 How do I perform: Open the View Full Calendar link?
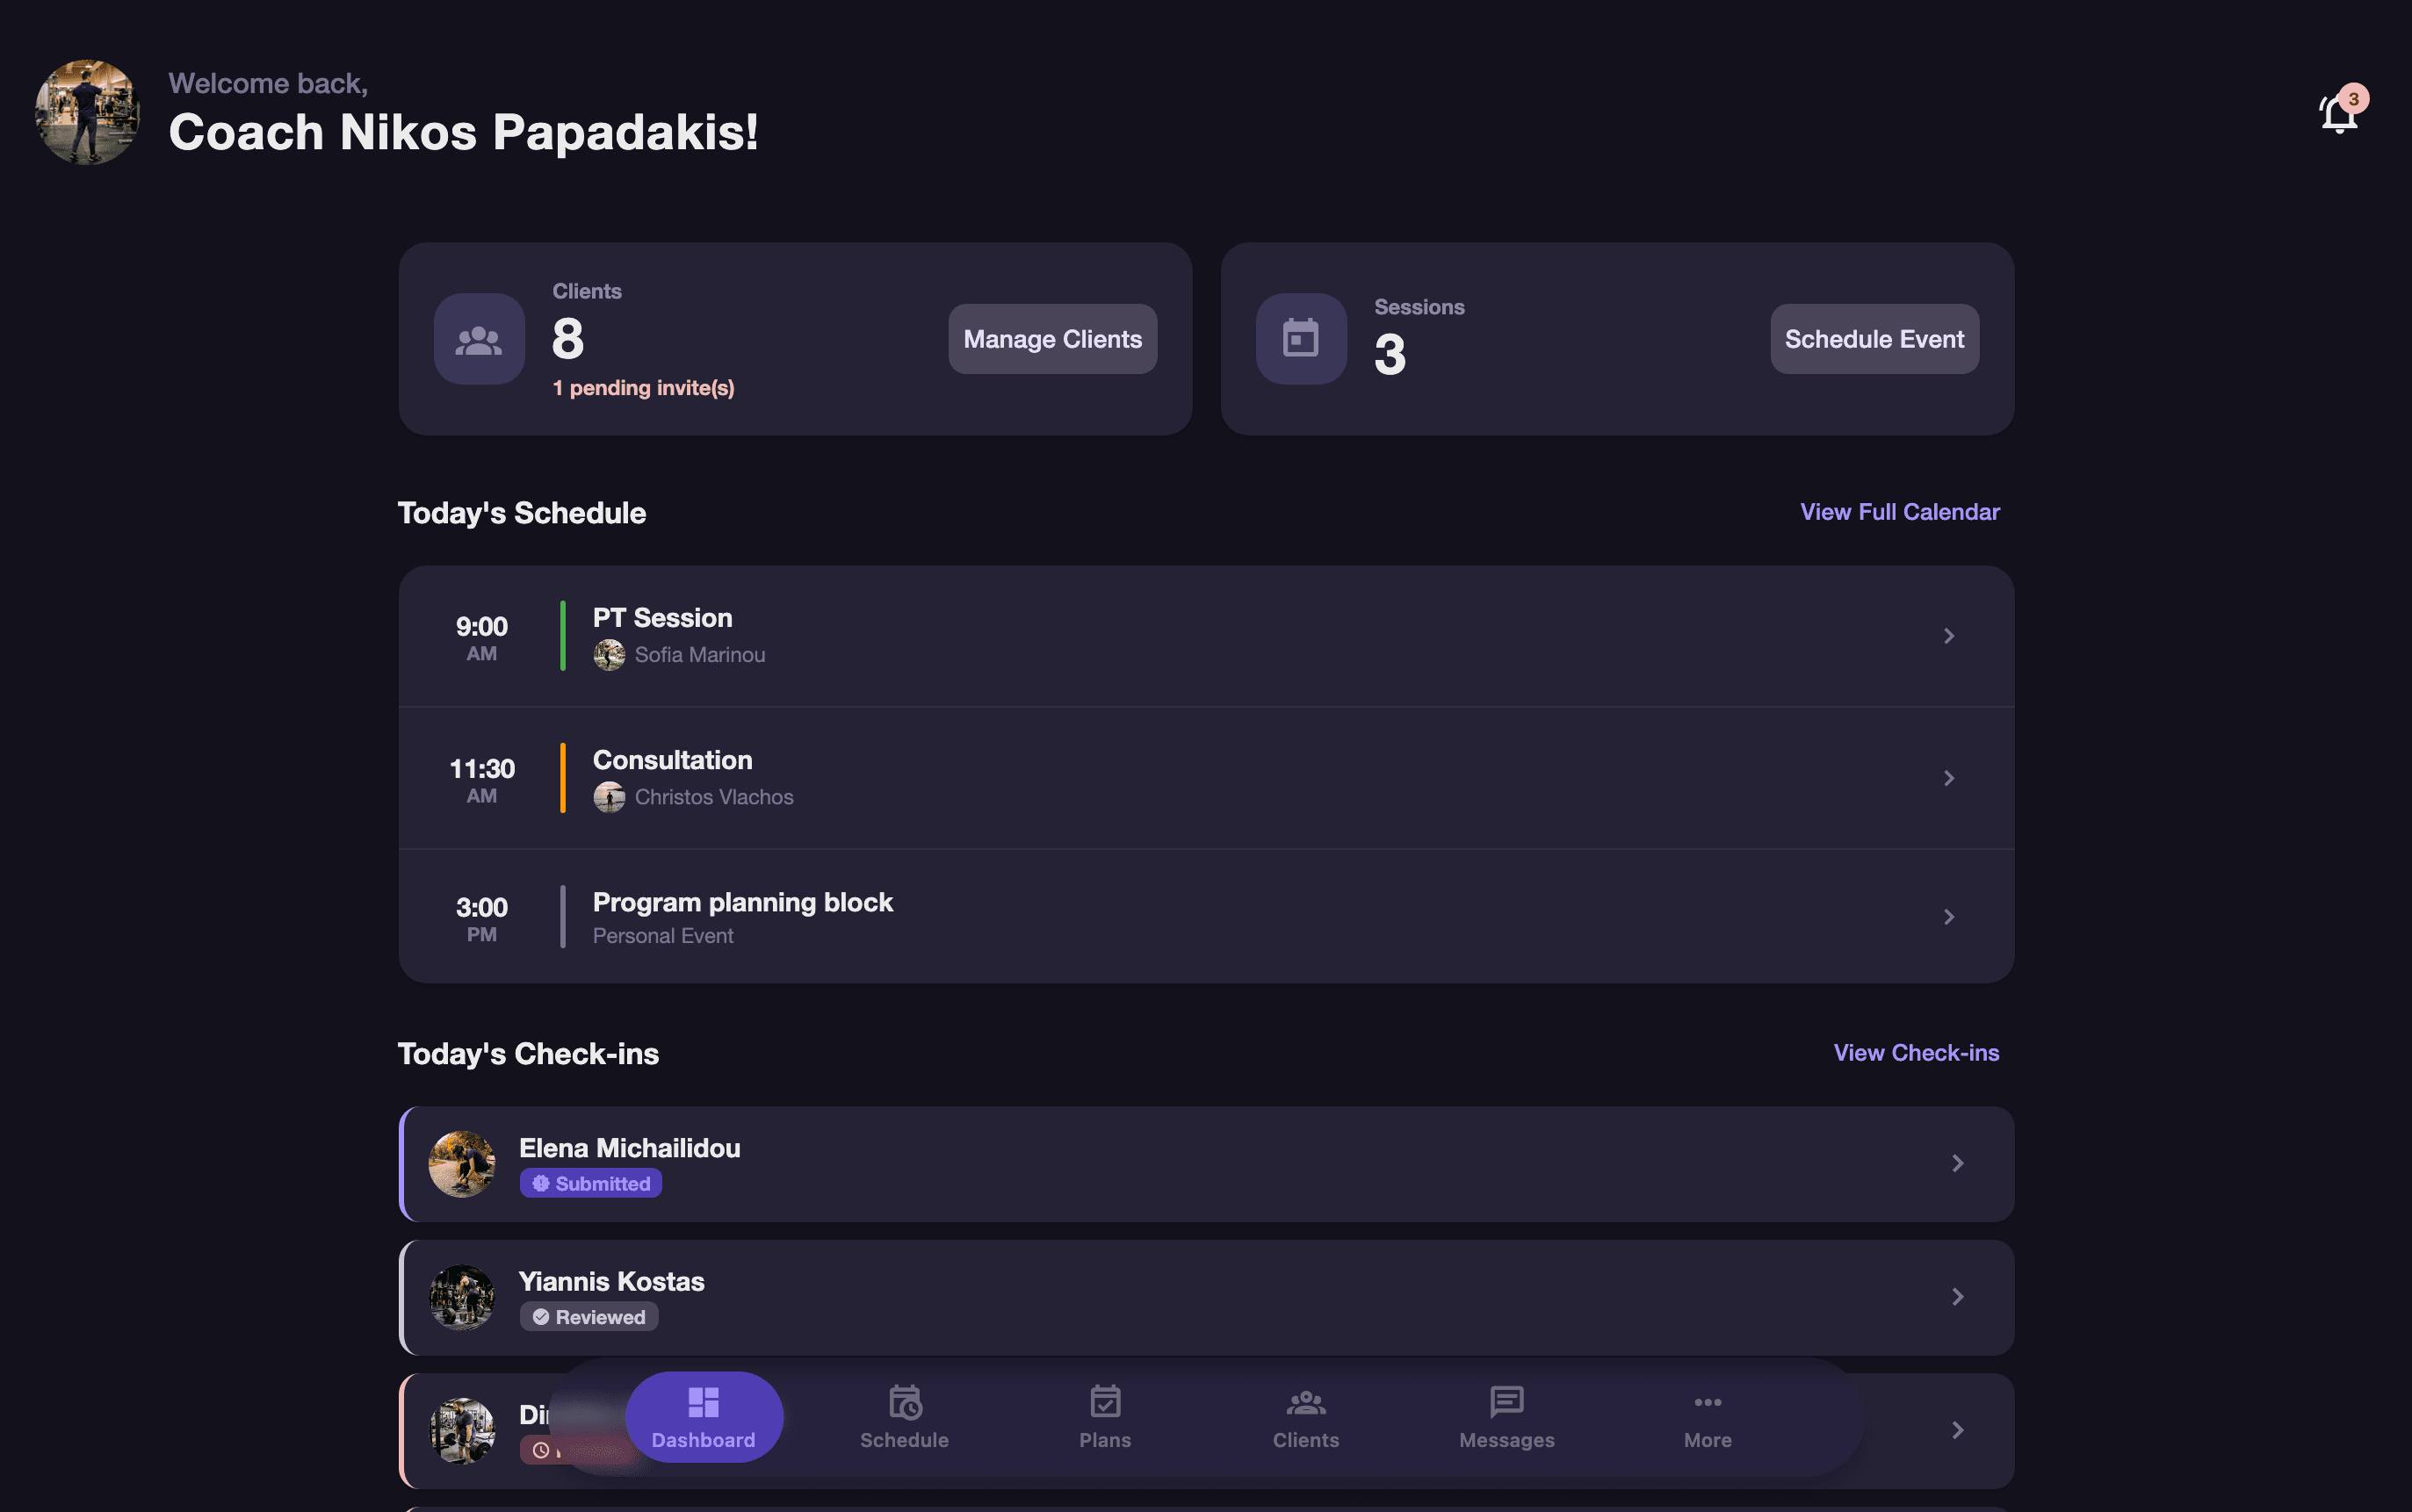pos(1900,512)
